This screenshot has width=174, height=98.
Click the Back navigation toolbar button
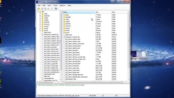(x=42, y=8)
